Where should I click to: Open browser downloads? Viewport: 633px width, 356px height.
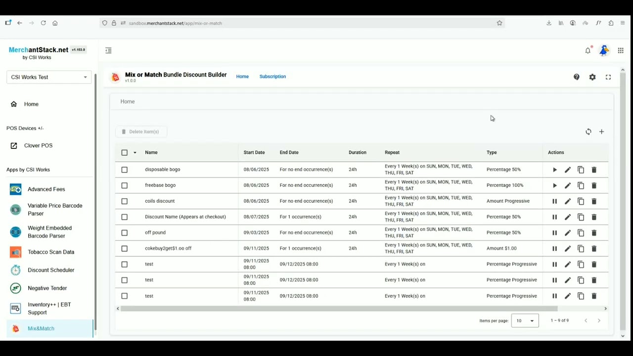coord(549,23)
